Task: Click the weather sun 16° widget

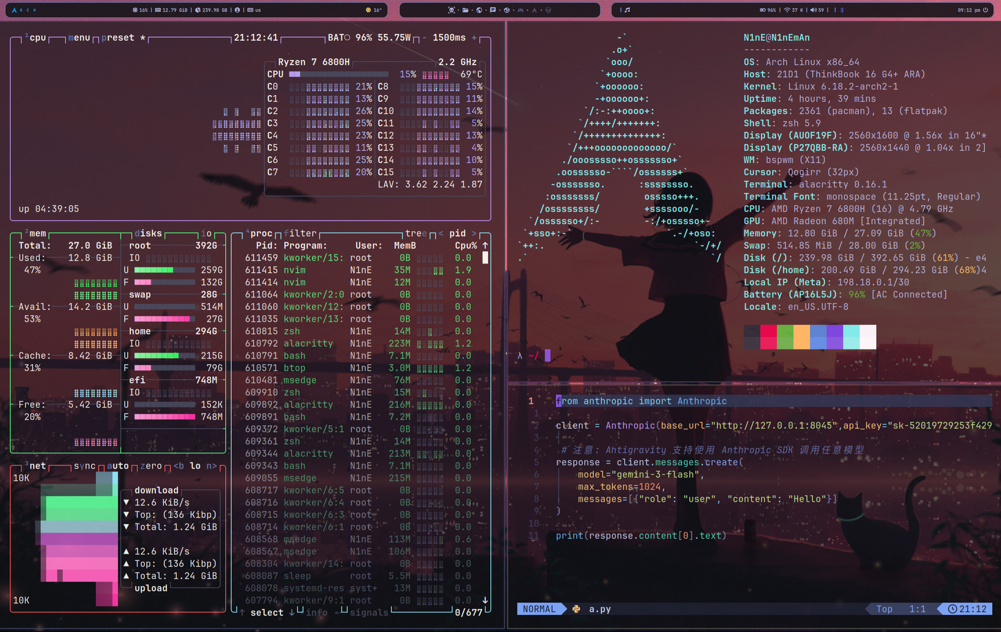Action: pos(374,10)
